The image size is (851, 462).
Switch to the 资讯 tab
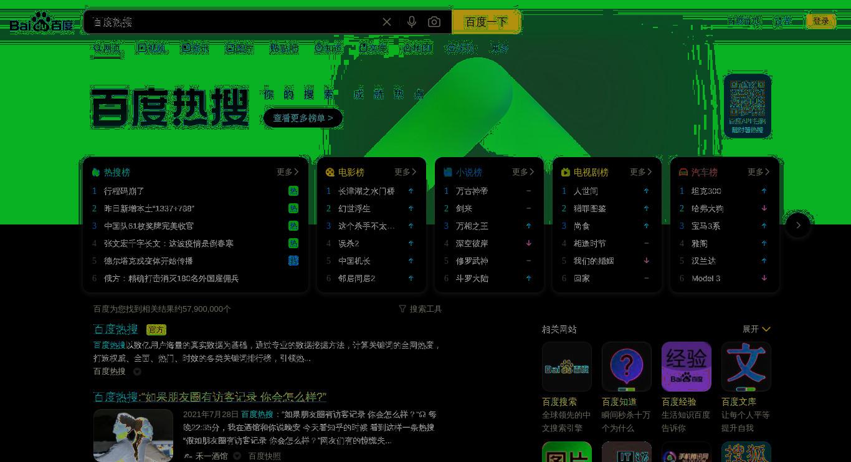195,48
